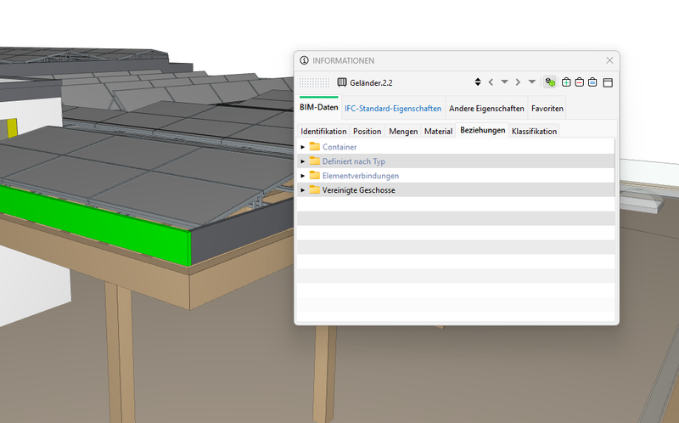Viewport: 679px width, 423px height.
Task: Switch to IFC-Standard-Eigenschaften tab
Action: click(392, 109)
